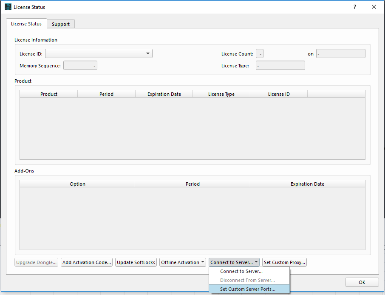This screenshot has height=295, width=385.
Task: Click the Option column header in Add-Ons
Action: point(77,184)
